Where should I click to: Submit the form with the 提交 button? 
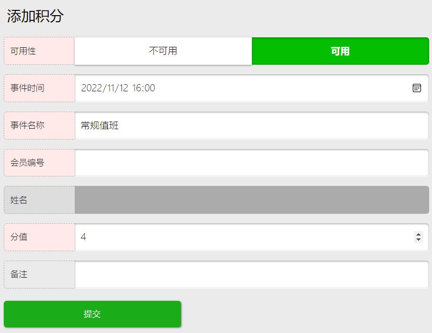pyautogui.click(x=92, y=314)
